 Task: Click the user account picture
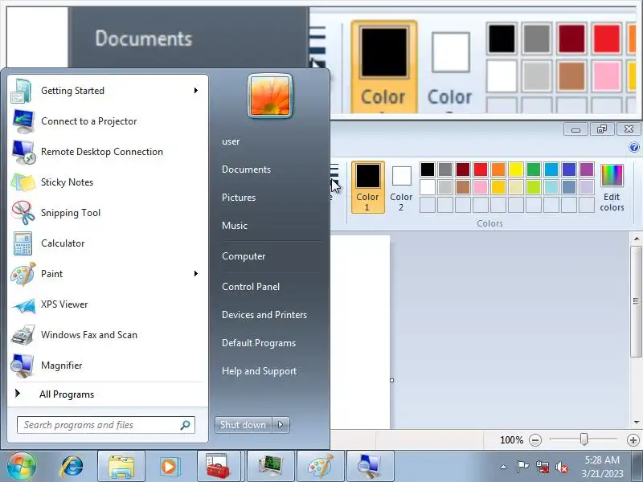click(x=270, y=96)
